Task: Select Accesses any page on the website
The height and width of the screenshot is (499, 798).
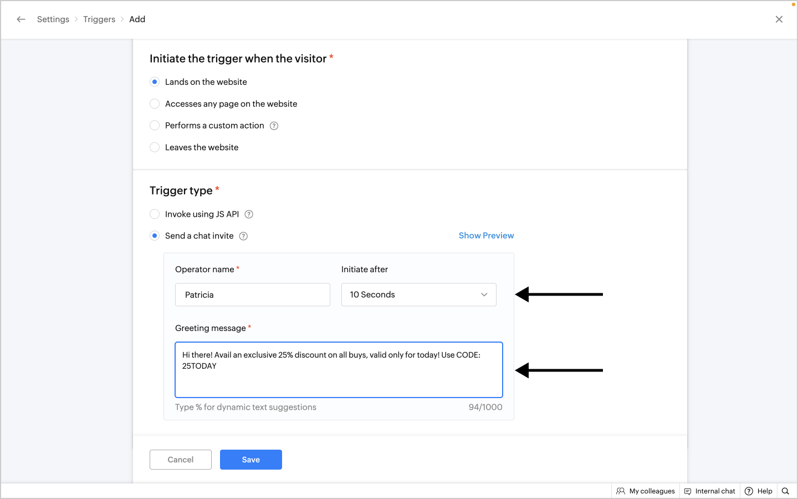Action: pos(155,104)
